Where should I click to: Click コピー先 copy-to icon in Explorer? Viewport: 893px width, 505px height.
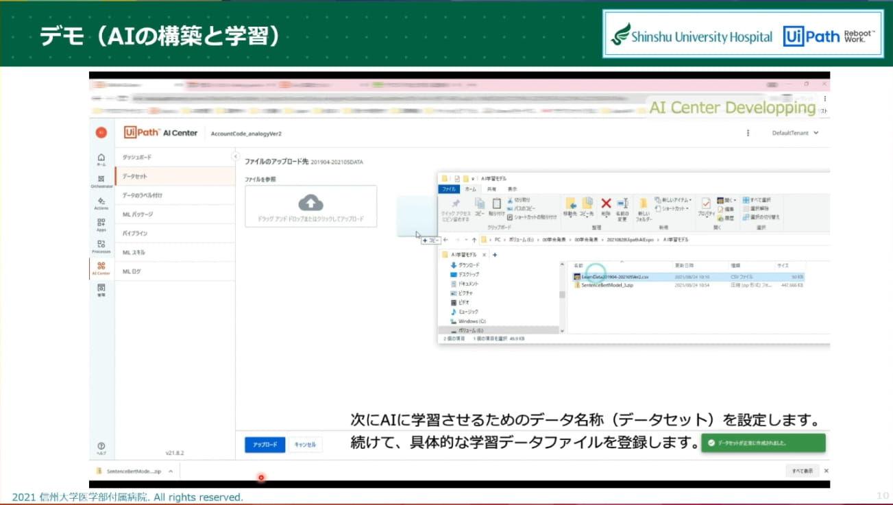[587, 204]
